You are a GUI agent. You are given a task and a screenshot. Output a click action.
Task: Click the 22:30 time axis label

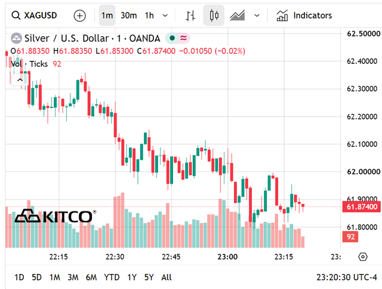pos(115,257)
